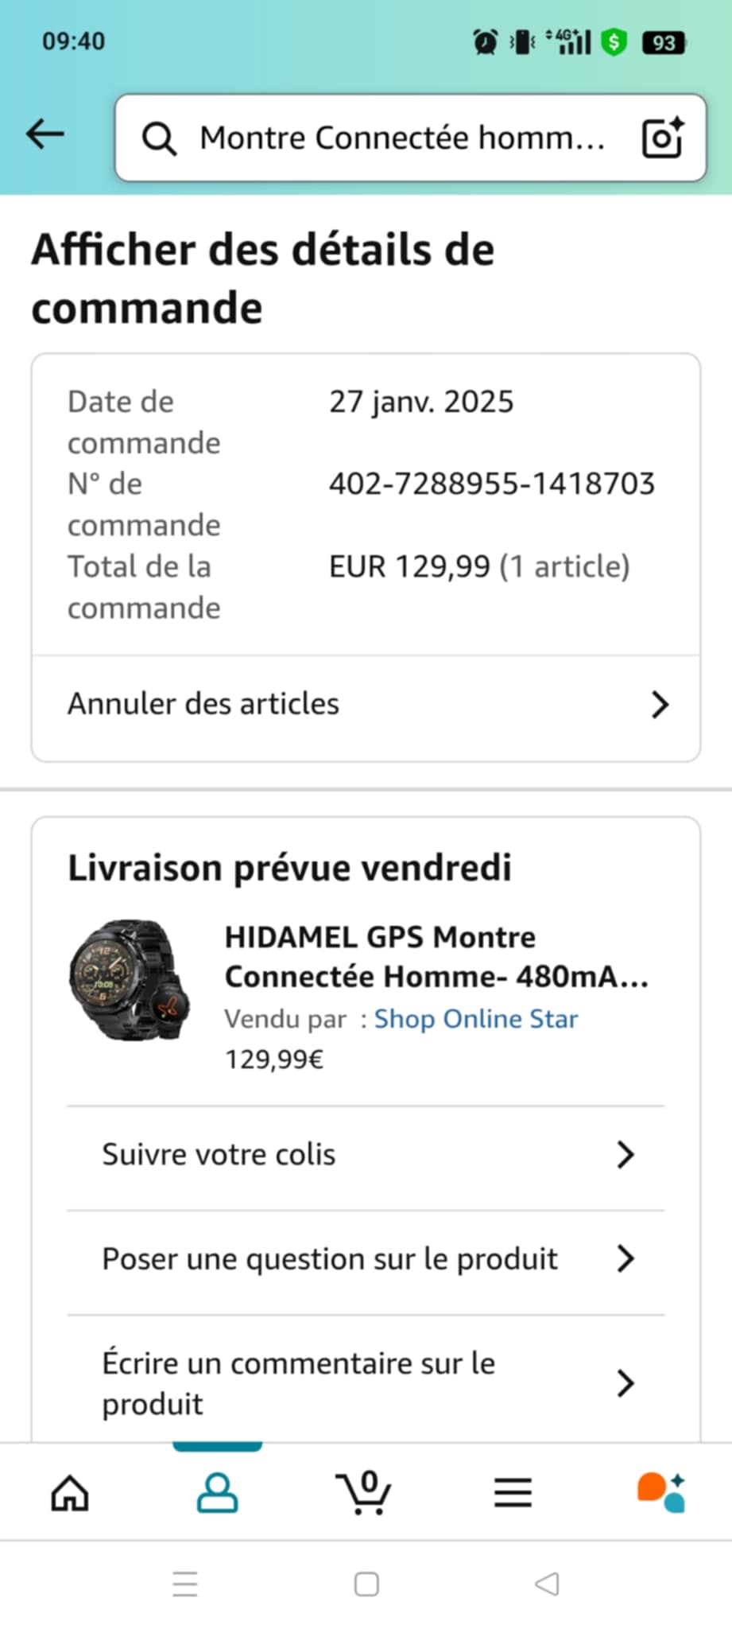The height and width of the screenshot is (1629, 732).
Task: Open Shop Online Star seller link
Action: pos(475,1019)
